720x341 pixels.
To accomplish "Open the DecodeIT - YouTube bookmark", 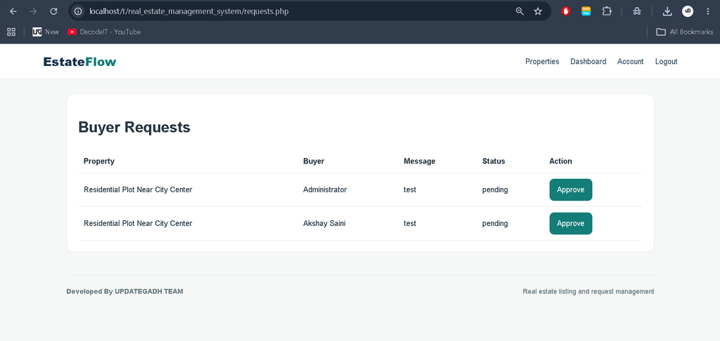I will (104, 32).
